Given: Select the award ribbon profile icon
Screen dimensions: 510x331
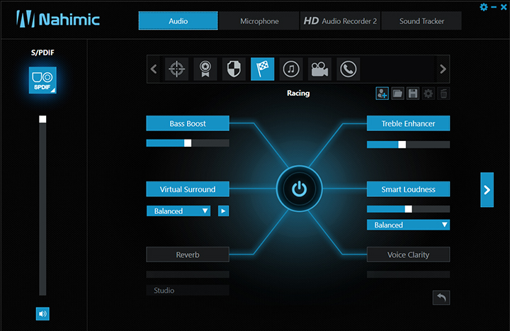Looking at the screenshot, I should point(205,69).
